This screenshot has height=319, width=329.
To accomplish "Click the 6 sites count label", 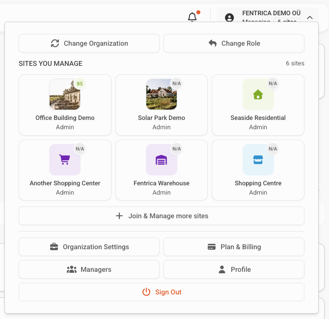I will [x=295, y=63].
